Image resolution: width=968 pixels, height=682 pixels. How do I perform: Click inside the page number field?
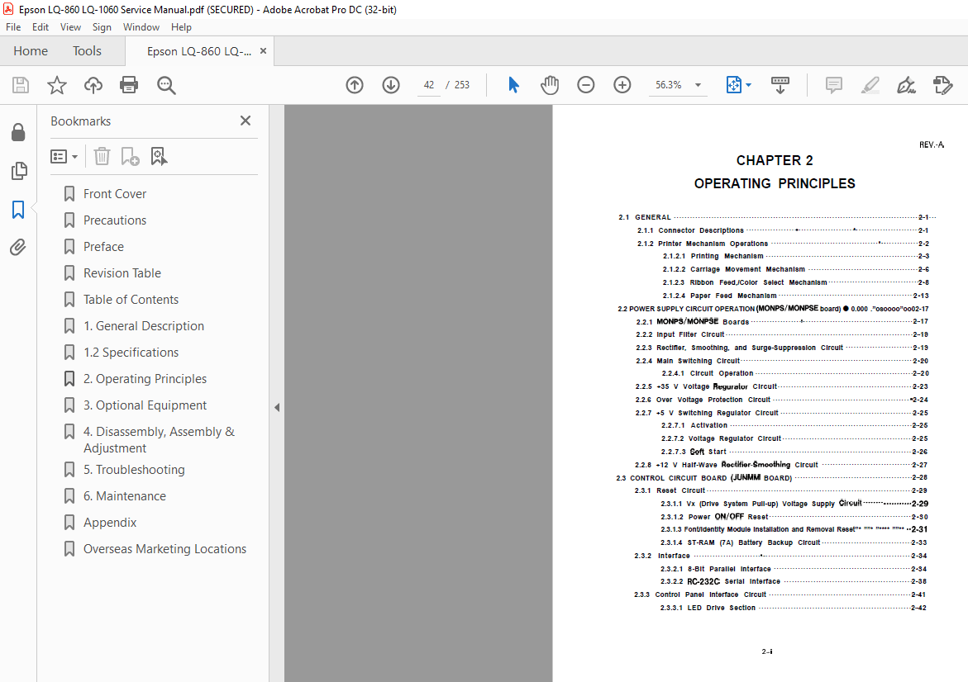tap(428, 84)
